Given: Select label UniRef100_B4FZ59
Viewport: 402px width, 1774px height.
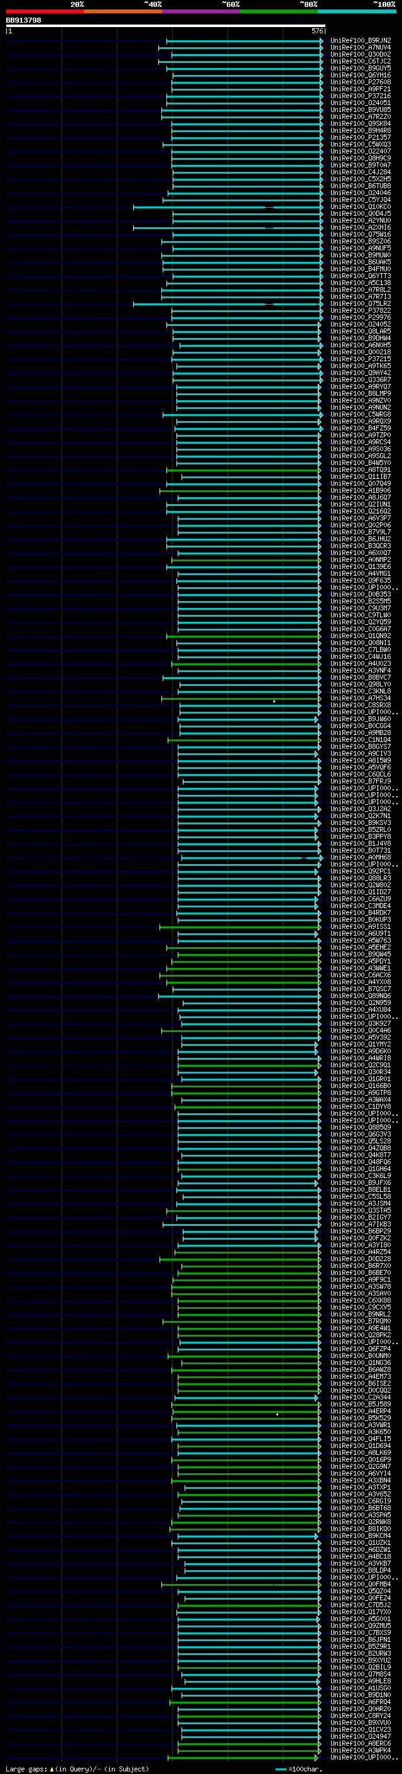Looking at the screenshot, I should click(361, 429).
